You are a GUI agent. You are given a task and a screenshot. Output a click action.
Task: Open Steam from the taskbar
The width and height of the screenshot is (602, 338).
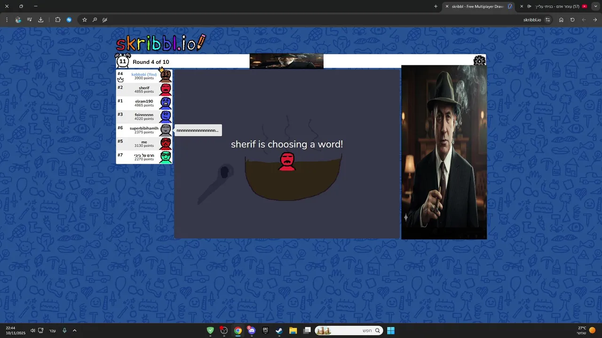[x=279, y=330]
